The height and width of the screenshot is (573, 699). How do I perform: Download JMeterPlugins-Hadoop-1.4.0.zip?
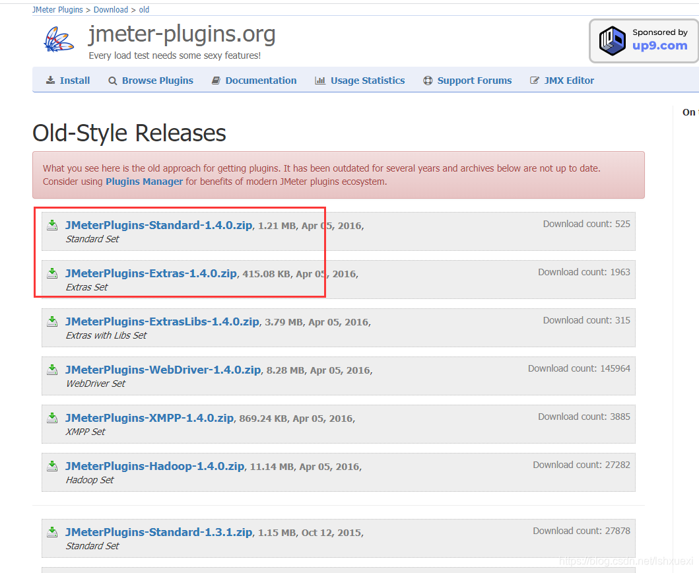154,466
